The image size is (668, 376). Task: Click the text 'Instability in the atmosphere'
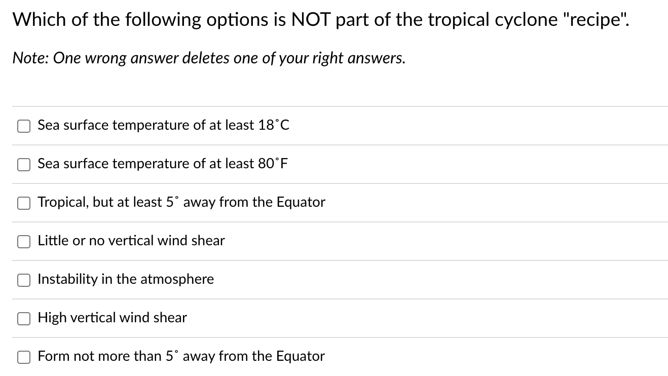click(126, 279)
